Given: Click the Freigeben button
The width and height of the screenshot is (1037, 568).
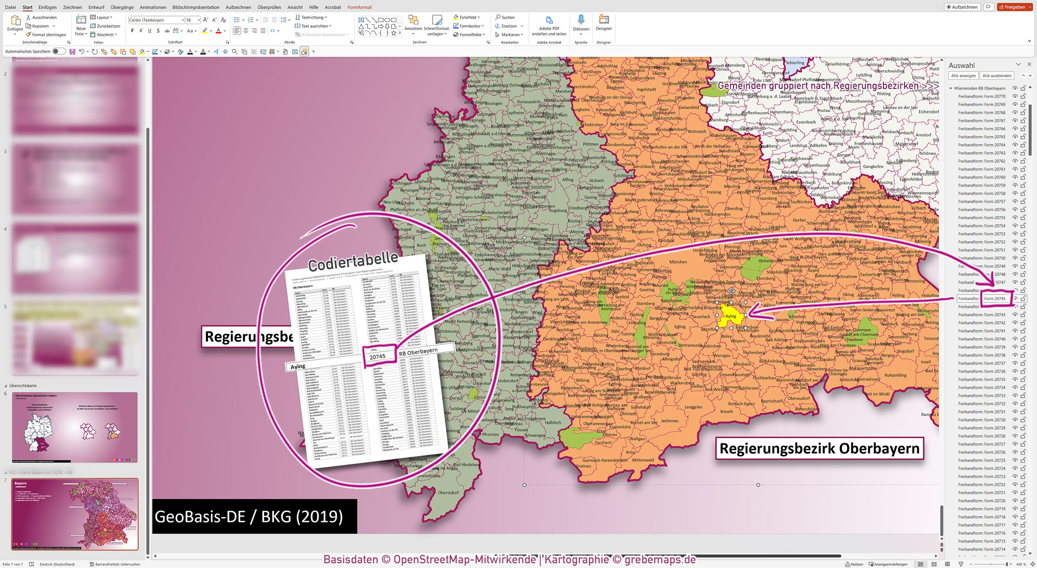Looking at the screenshot, I should [1014, 7].
